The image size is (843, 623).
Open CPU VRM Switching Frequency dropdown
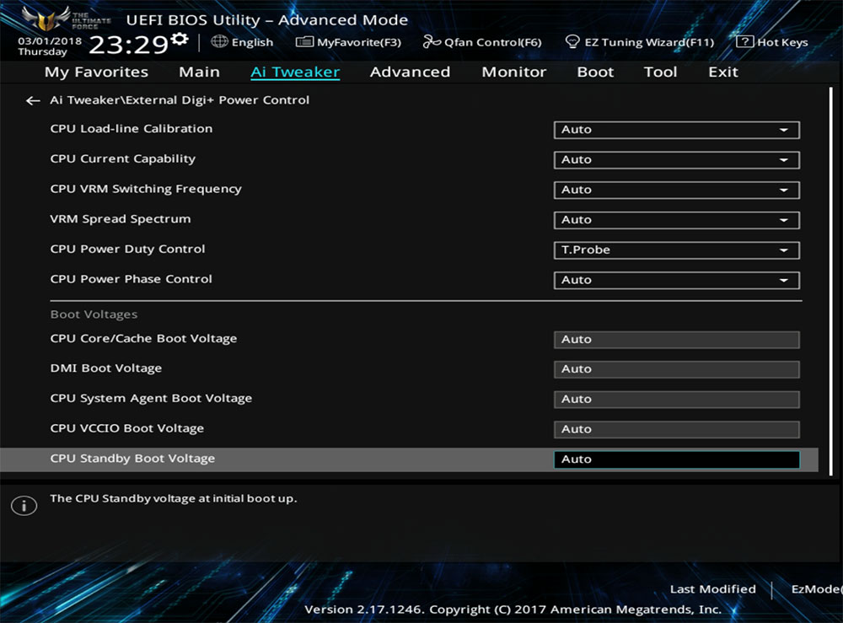pyautogui.click(x=676, y=190)
